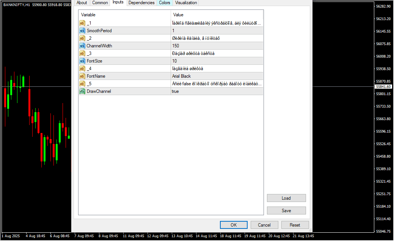
Task: Select the Dependencies tab
Action: (x=141, y=3)
